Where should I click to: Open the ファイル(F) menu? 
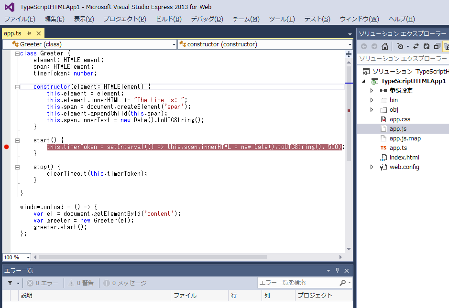tap(20, 19)
